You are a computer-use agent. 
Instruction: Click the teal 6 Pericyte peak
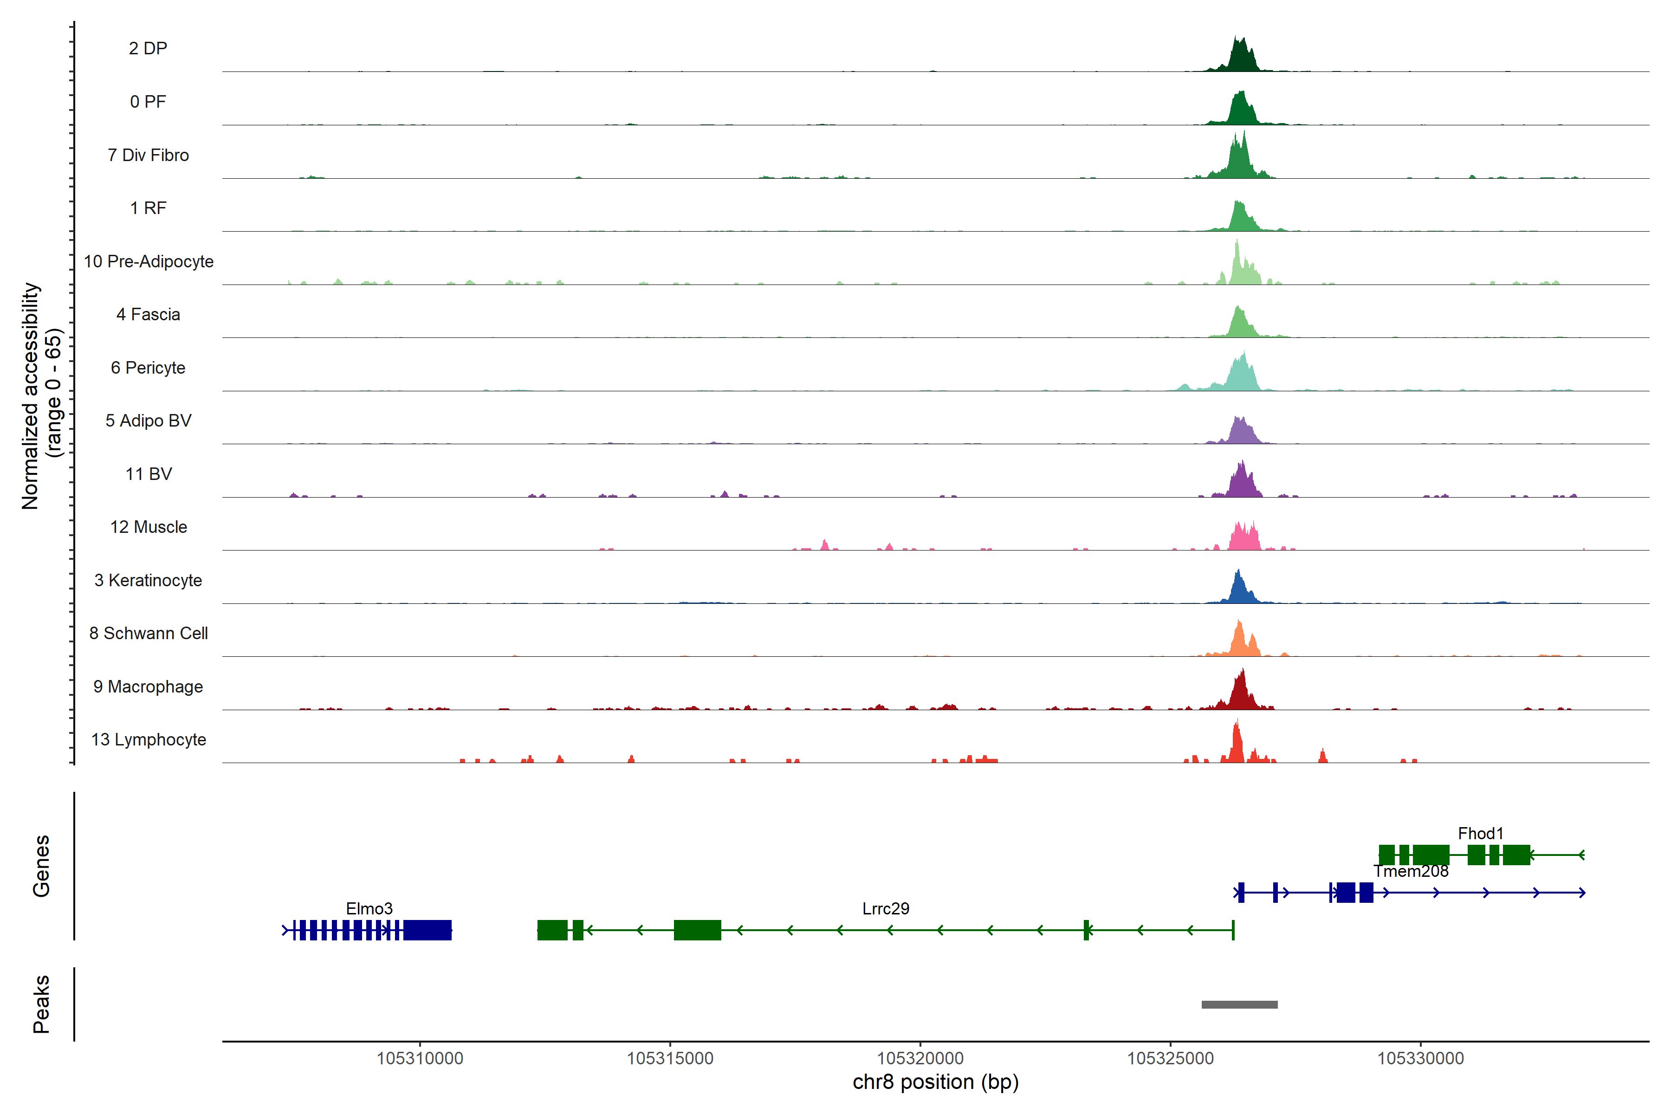click(x=1242, y=376)
